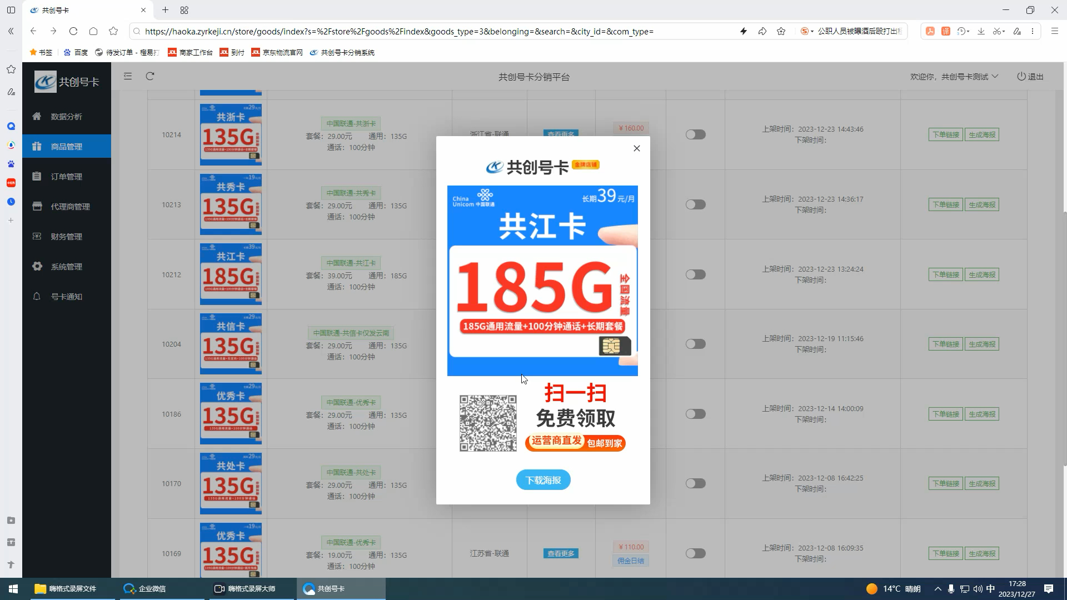Click the browser back arrow

[33, 31]
